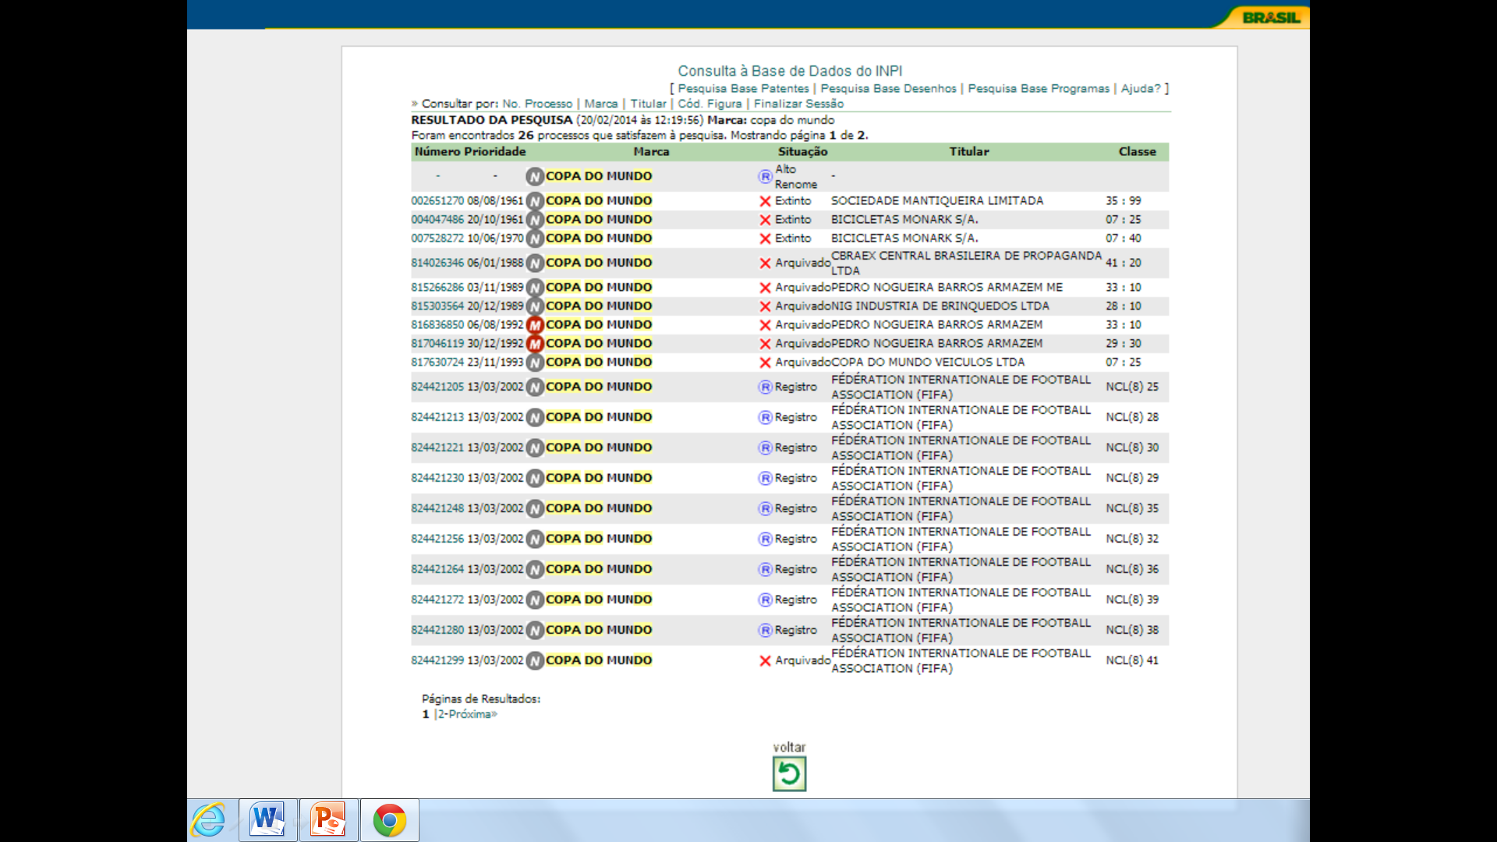Click the Ajuda? help link
Image resolution: width=1497 pixels, height=842 pixels.
(1140, 89)
